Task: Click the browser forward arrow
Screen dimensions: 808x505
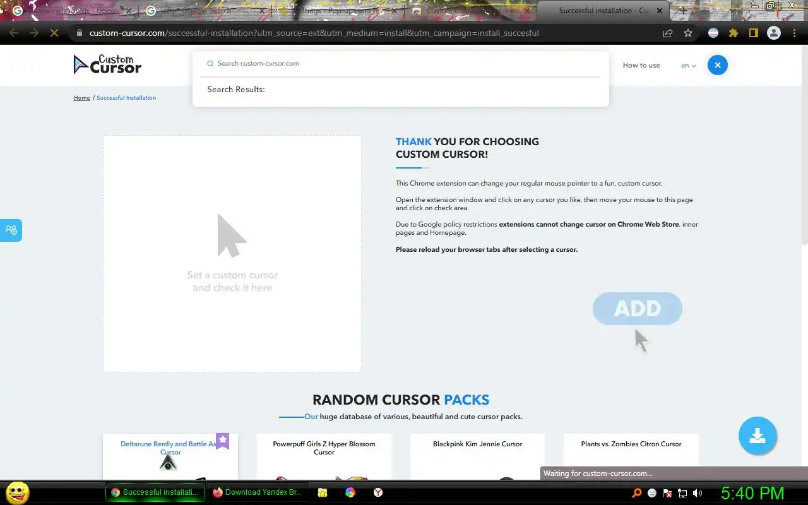Action: (x=34, y=33)
